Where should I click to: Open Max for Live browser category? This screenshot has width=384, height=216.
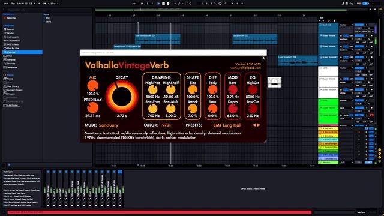tap(13, 48)
